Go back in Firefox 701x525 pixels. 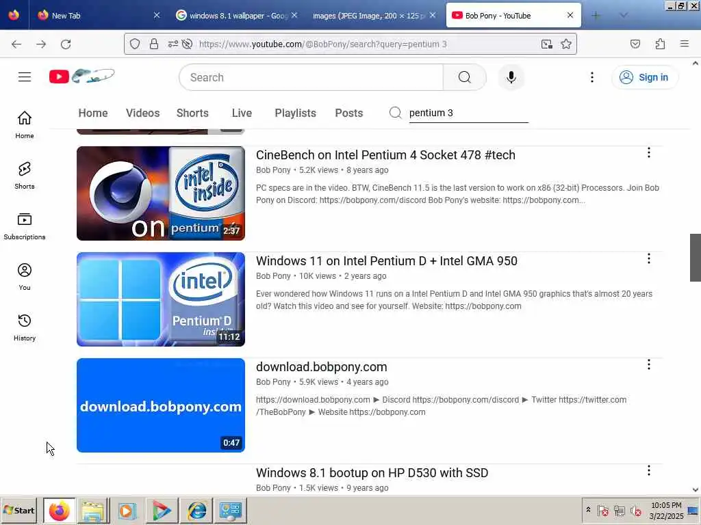coord(16,44)
